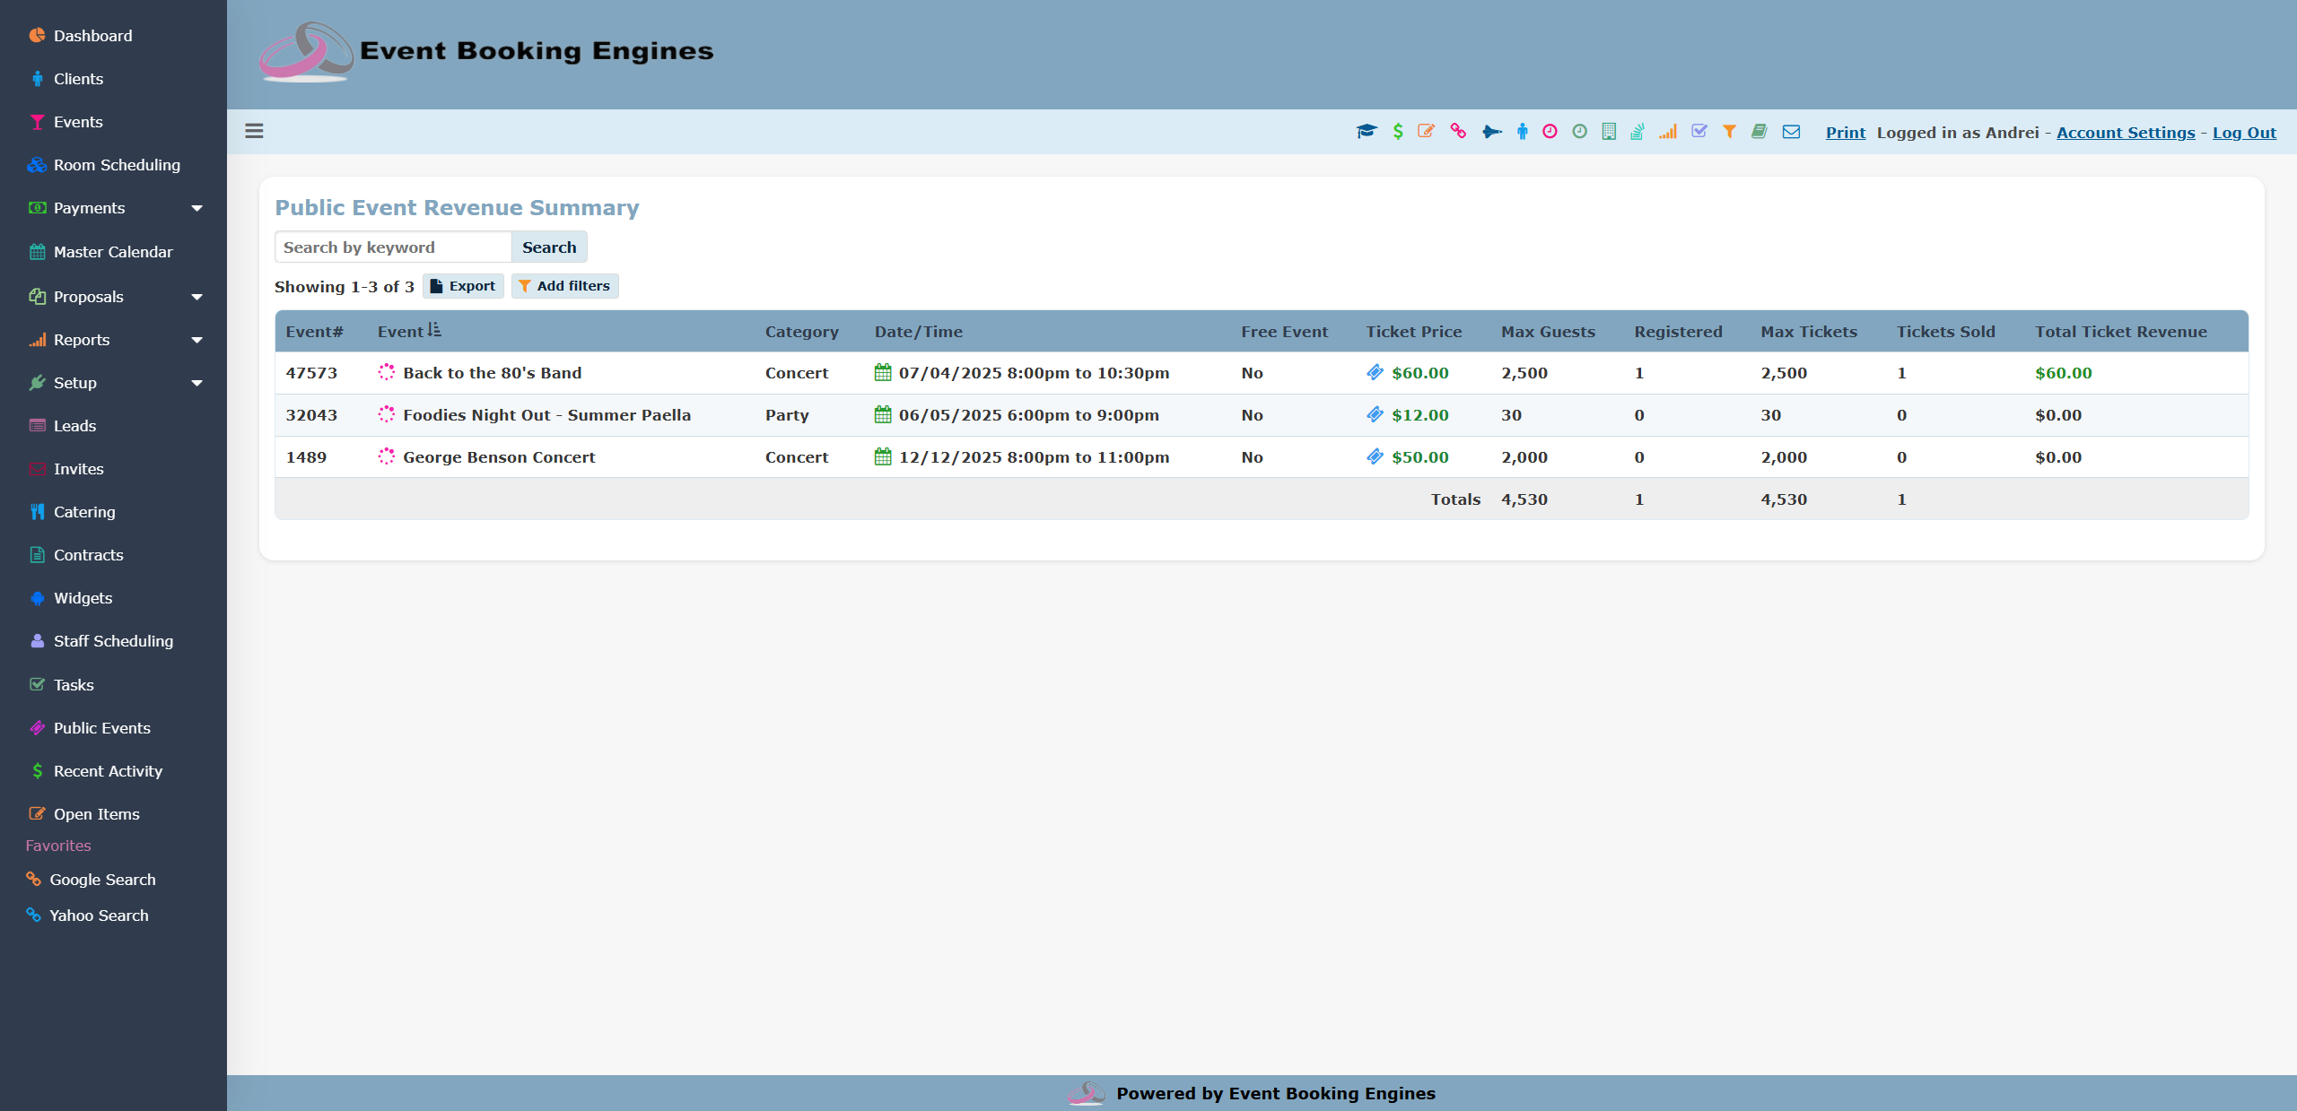Viewport: 2297px width, 1111px height.
Task: Expand the Reports sidebar submenu
Action: tap(197, 340)
